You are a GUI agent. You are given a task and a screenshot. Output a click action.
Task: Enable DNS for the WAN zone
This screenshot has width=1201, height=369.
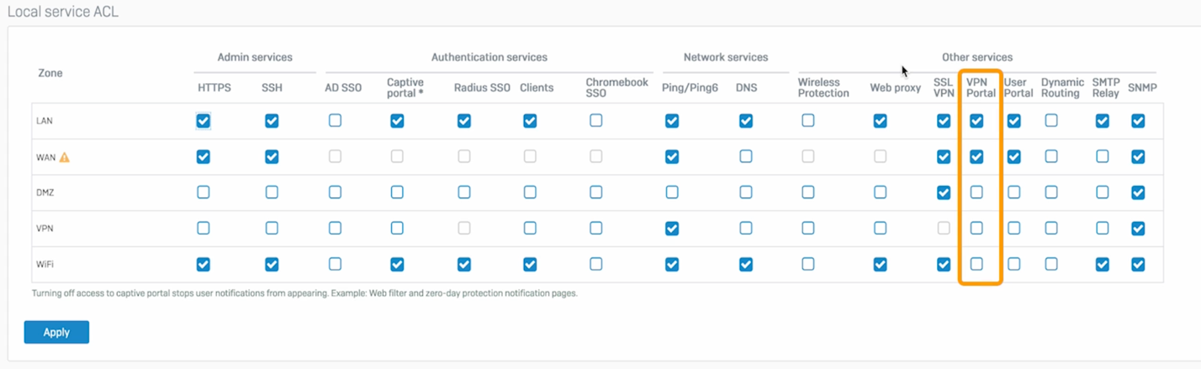click(x=746, y=156)
